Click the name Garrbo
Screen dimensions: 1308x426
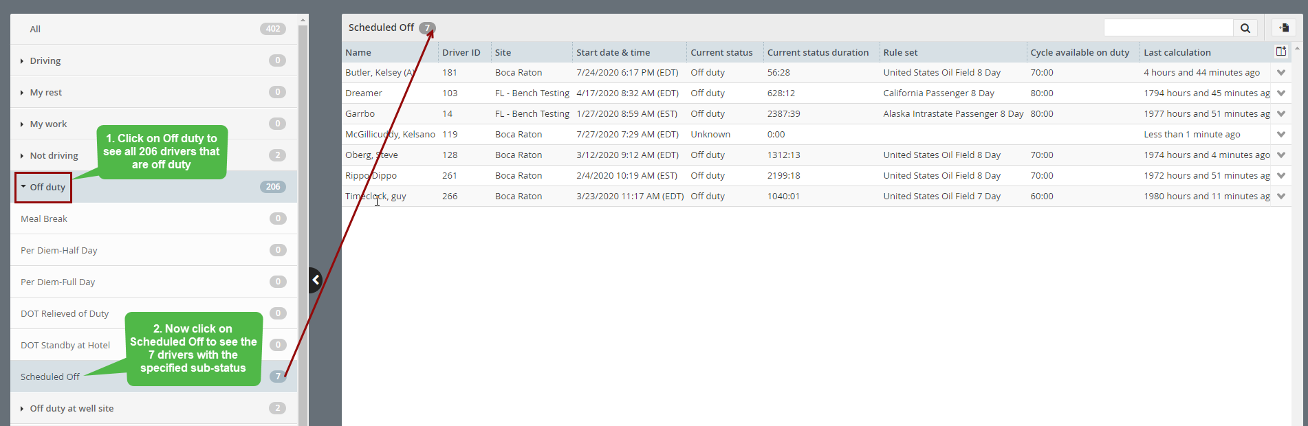click(360, 114)
